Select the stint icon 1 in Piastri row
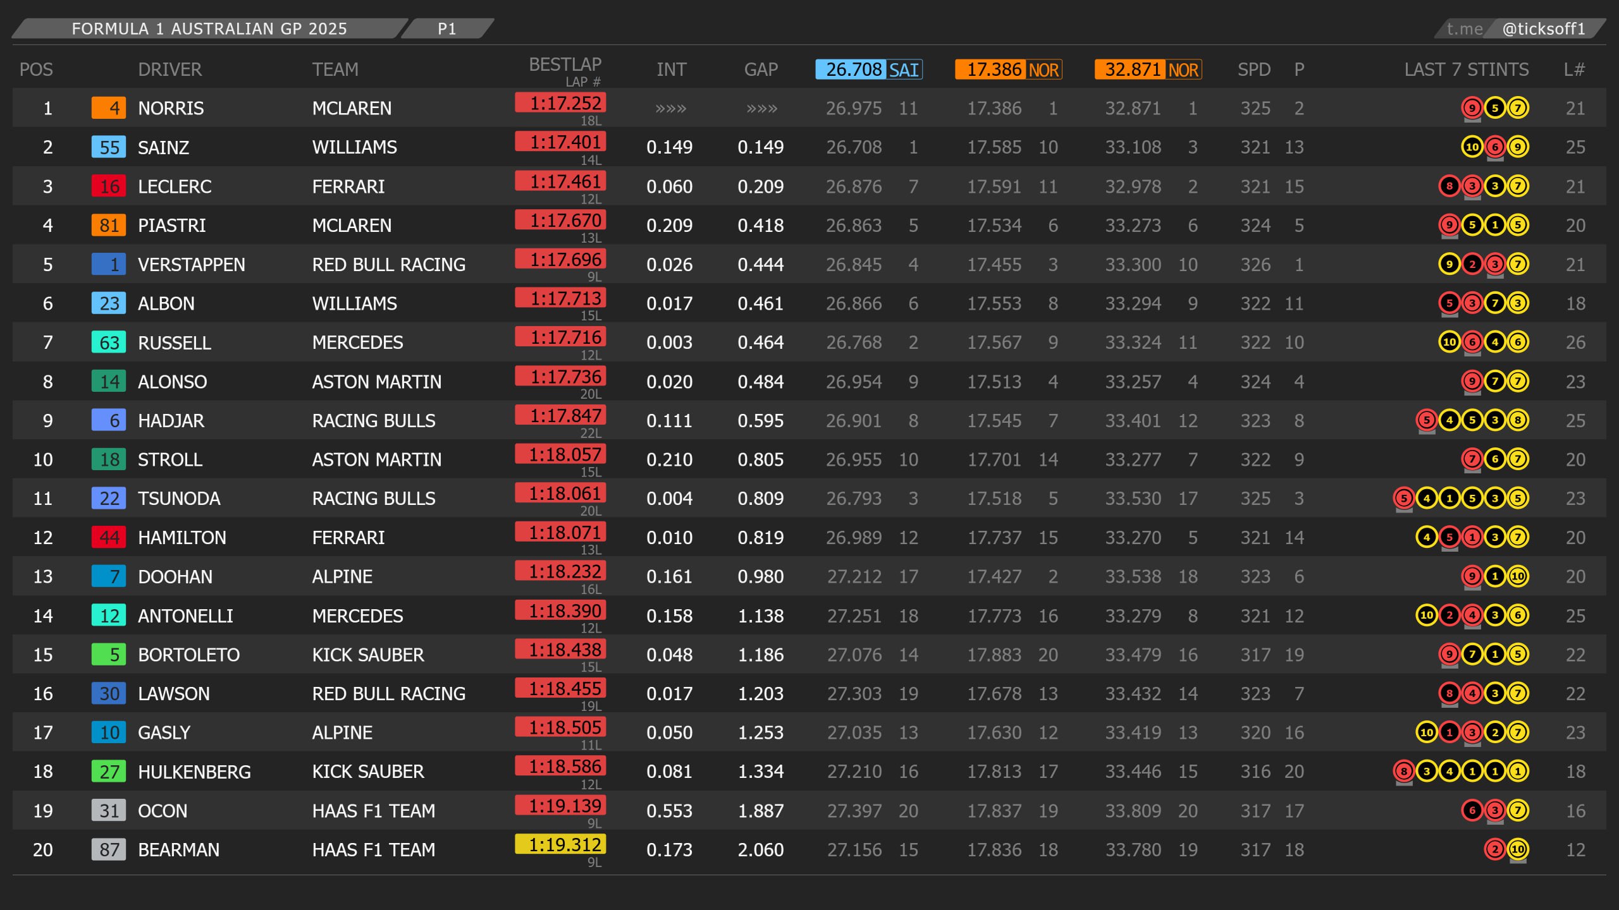Viewport: 1619px width, 910px height. click(x=1494, y=225)
